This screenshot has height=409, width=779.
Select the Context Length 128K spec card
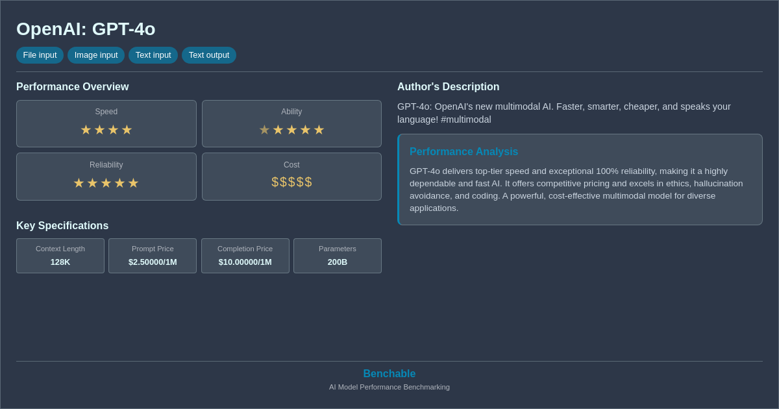[x=60, y=256]
